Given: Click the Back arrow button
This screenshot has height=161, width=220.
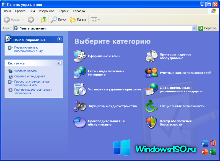Looking at the screenshot, I should pos(7,20).
